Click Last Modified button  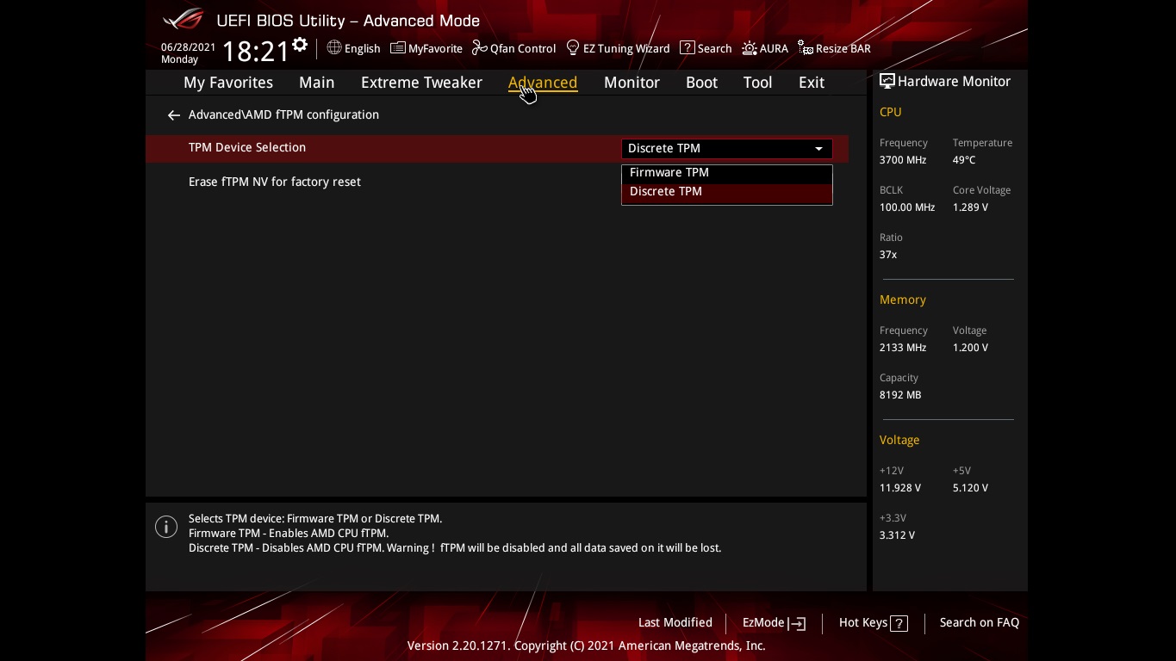[675, 622]
